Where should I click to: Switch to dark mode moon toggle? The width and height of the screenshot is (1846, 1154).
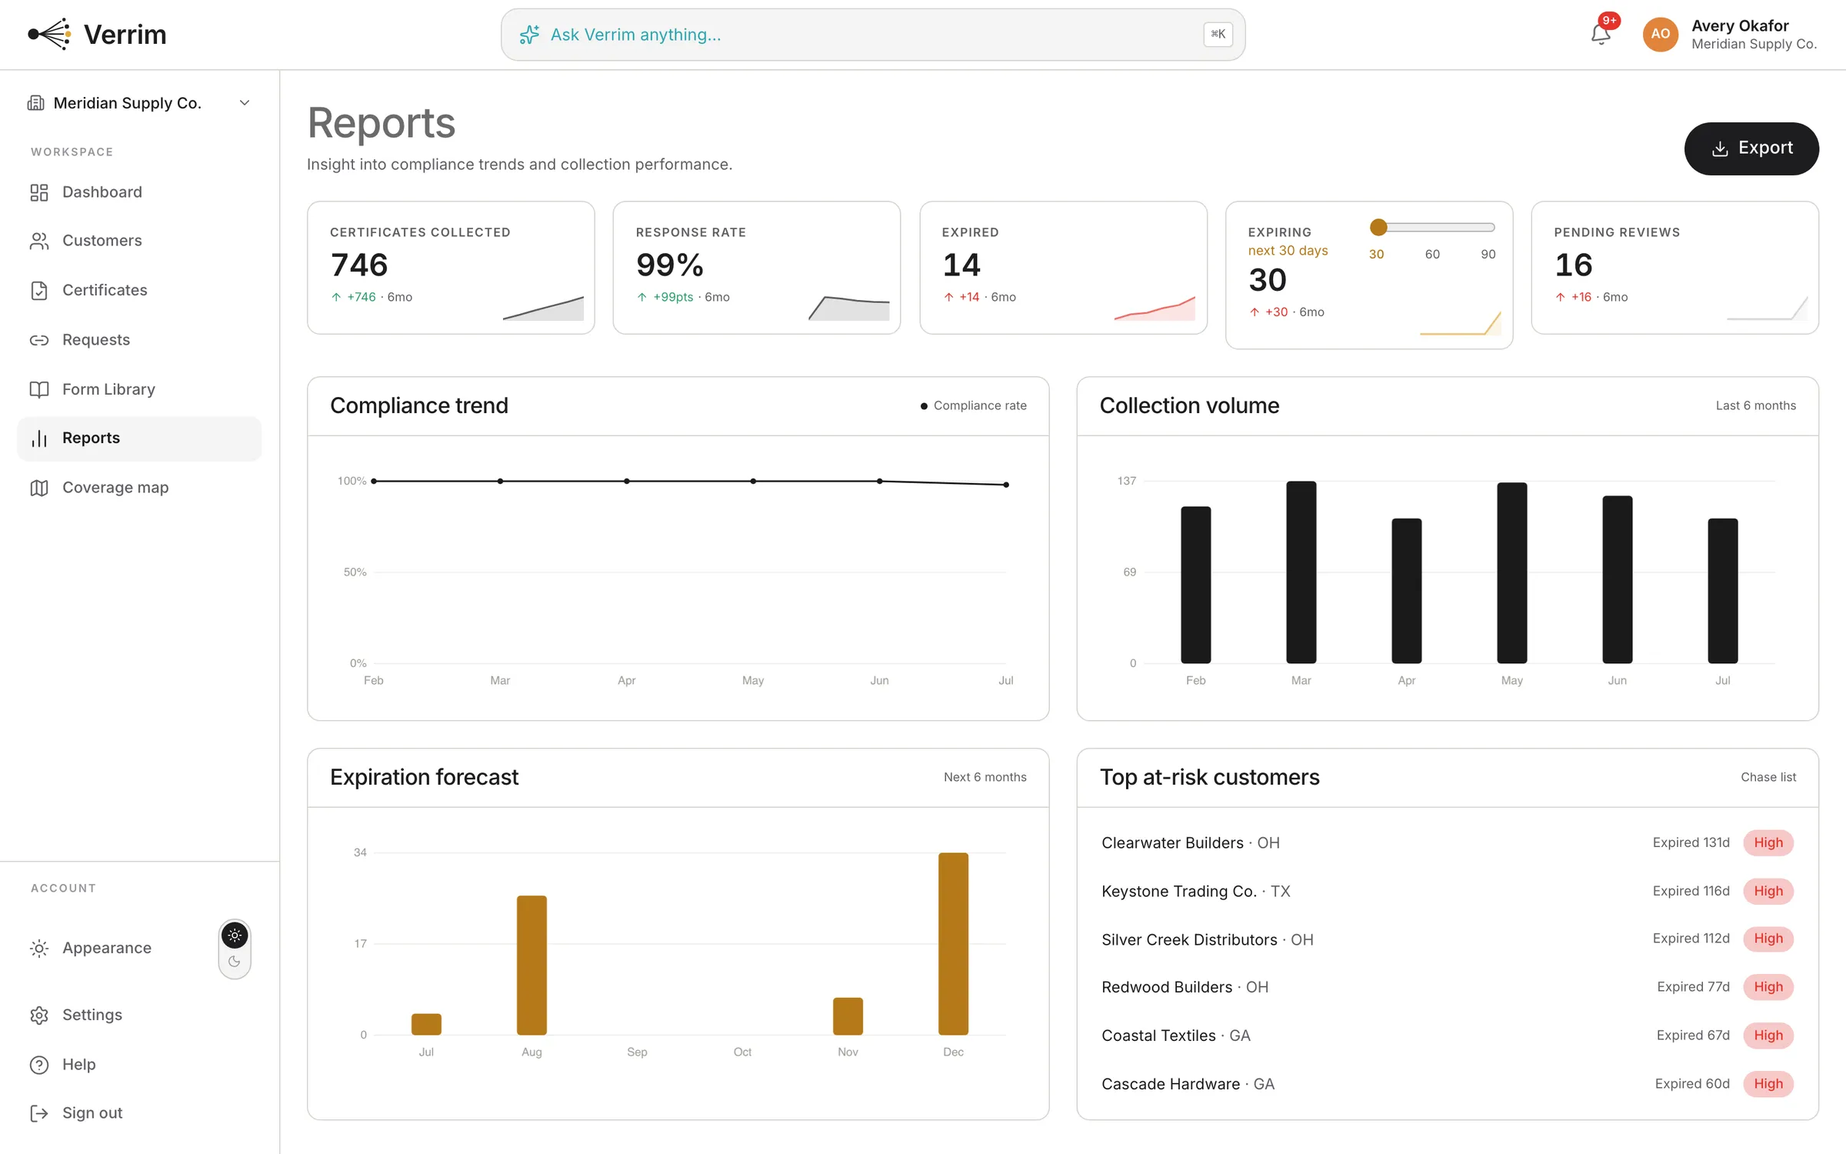(x=235, y=962)
